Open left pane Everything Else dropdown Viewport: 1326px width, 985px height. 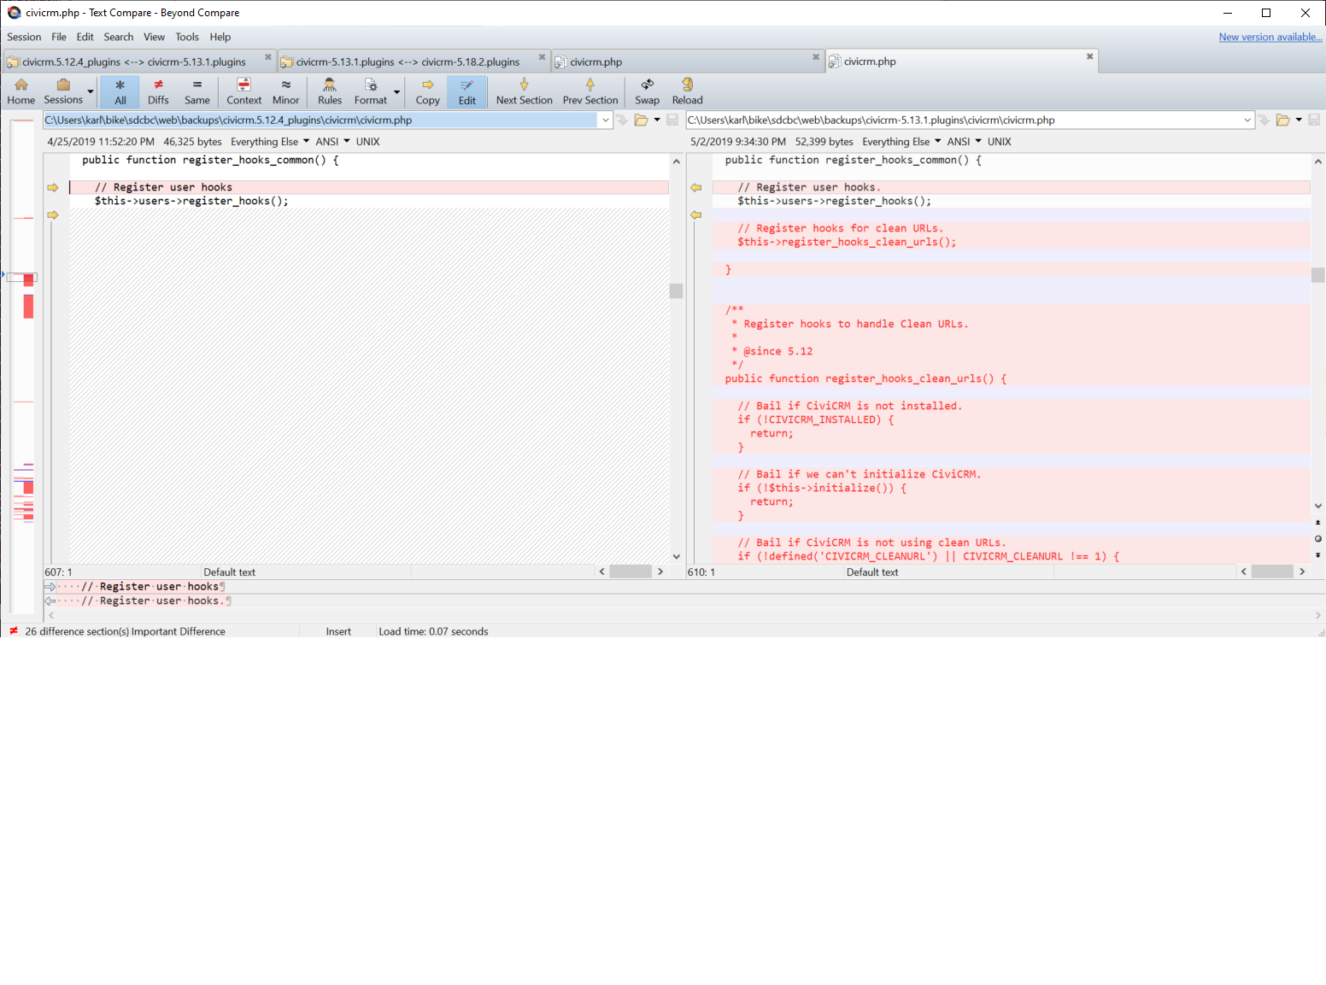point(270,142)
